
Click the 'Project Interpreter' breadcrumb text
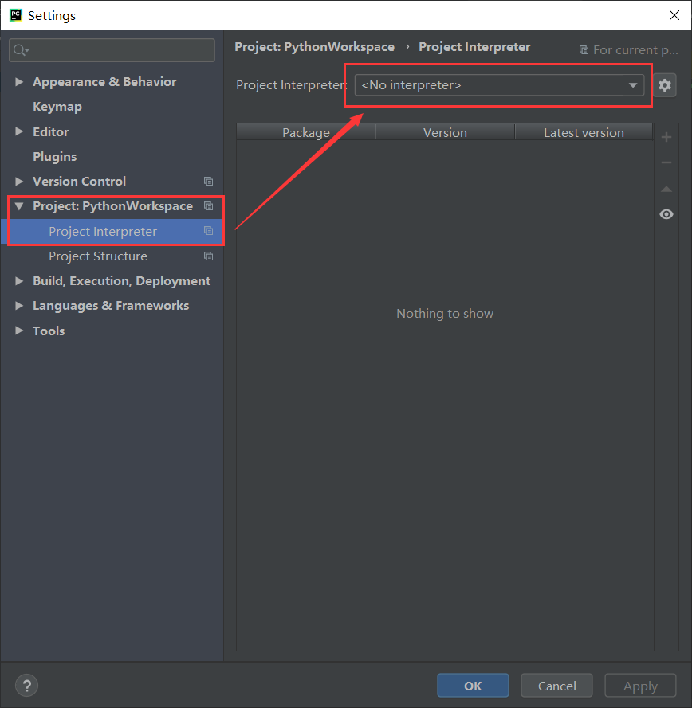[x=474, y=47]
